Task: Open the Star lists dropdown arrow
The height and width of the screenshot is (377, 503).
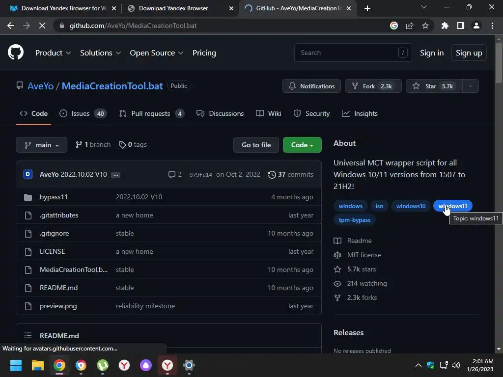Action: pos(471,86)
